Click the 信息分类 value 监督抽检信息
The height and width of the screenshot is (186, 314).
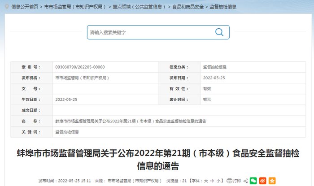tap(215, 67)
